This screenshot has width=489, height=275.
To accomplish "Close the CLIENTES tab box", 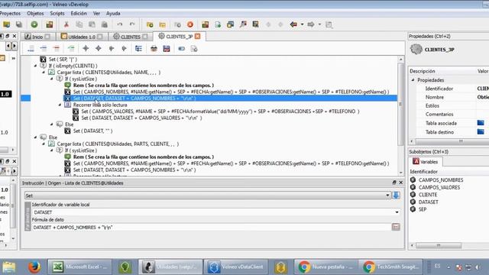I will [145, 37].
